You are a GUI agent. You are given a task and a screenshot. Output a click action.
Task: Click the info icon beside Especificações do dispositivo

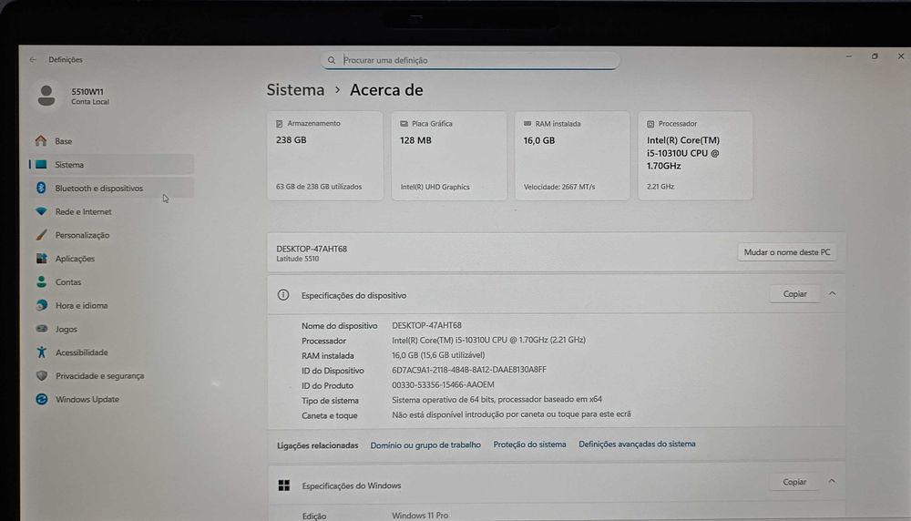[x=283, y=294]
